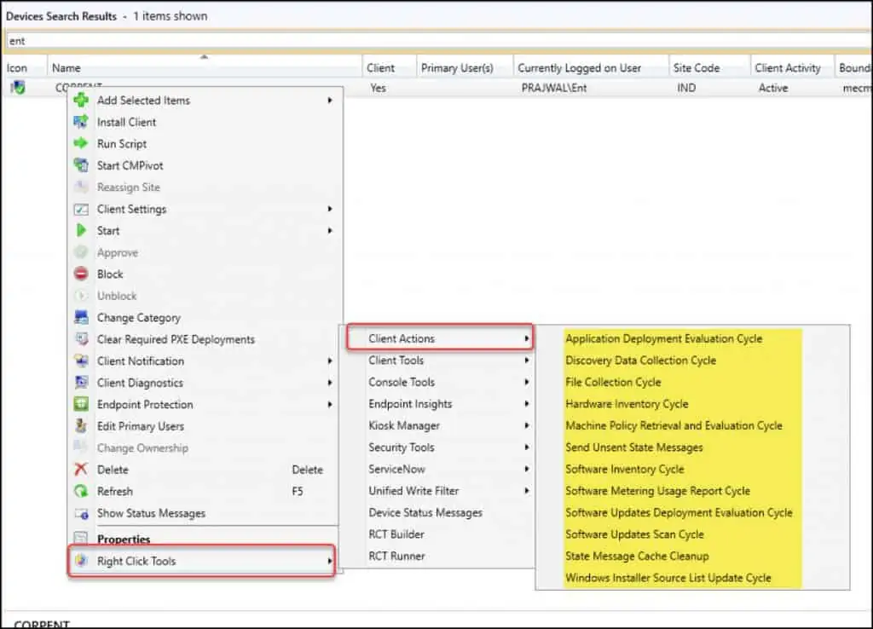
Task: Run Software Inventory Cycle
Action: [x=625, y=469]
